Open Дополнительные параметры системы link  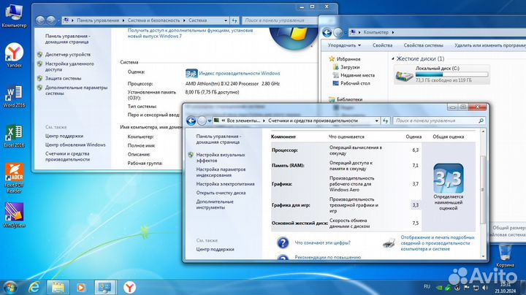77,91
